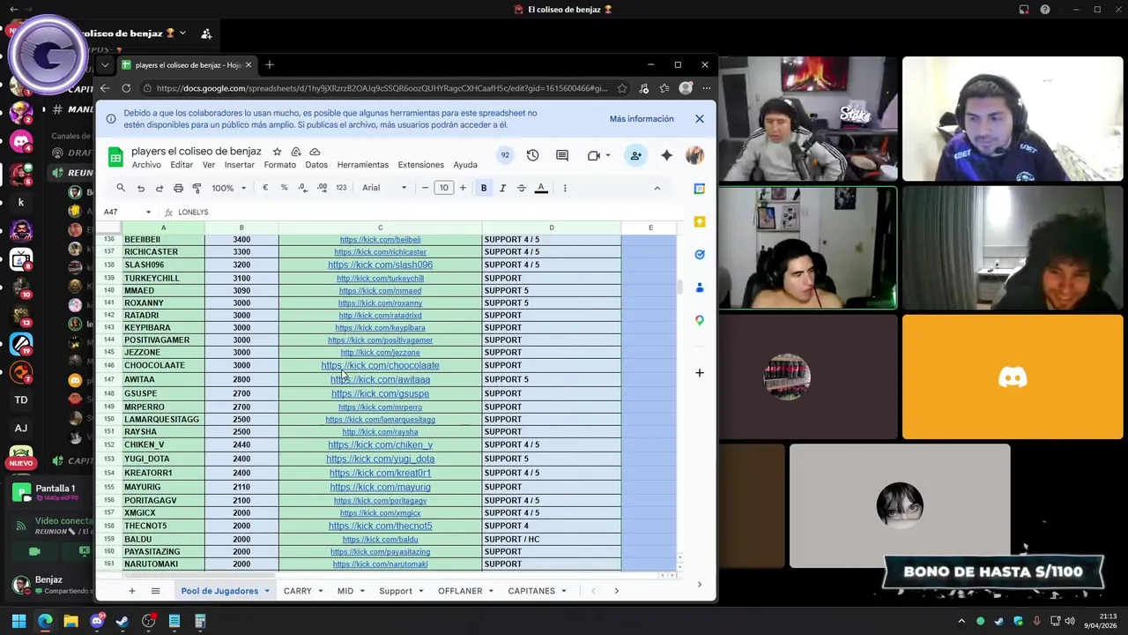Print the spreadsheet
The image size is (1128, 635).
point(178,188)
